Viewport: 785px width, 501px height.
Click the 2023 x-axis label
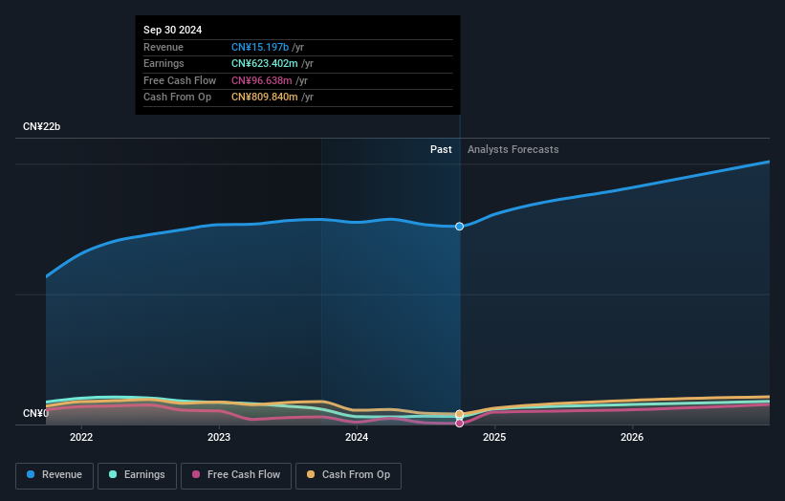coord(219,438)
